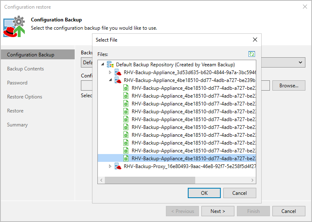Click the RHV-Backup-Appliance_4be18510 folder server icon

pyautogui.click(x=118, y=80)
